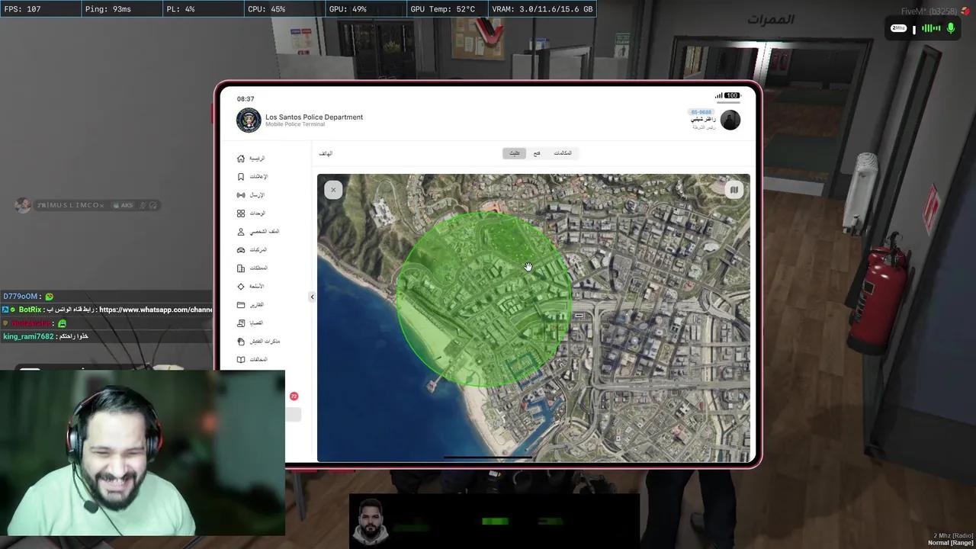
Task: Click the PL: 4% overlay stat
Action: pos(180,9)
